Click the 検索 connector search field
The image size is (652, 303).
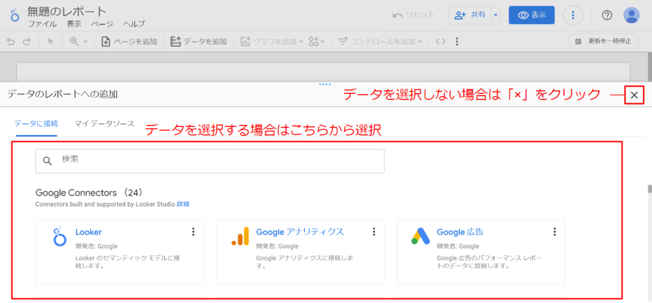(210, 161)
